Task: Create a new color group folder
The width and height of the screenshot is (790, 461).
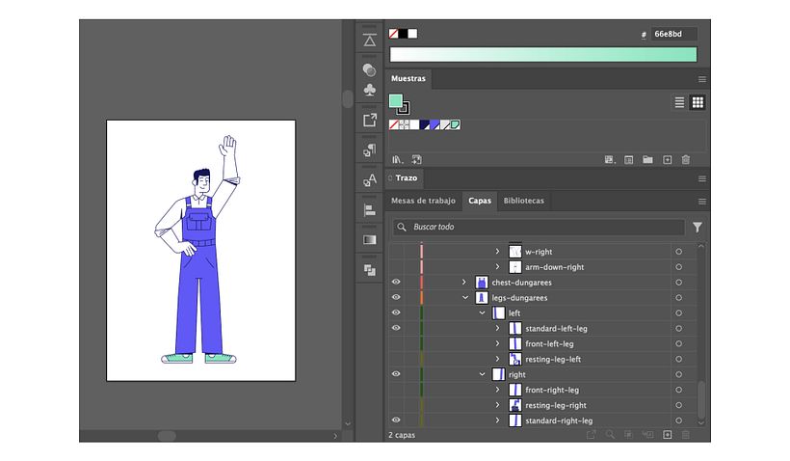Action: (x=648, y=160)
